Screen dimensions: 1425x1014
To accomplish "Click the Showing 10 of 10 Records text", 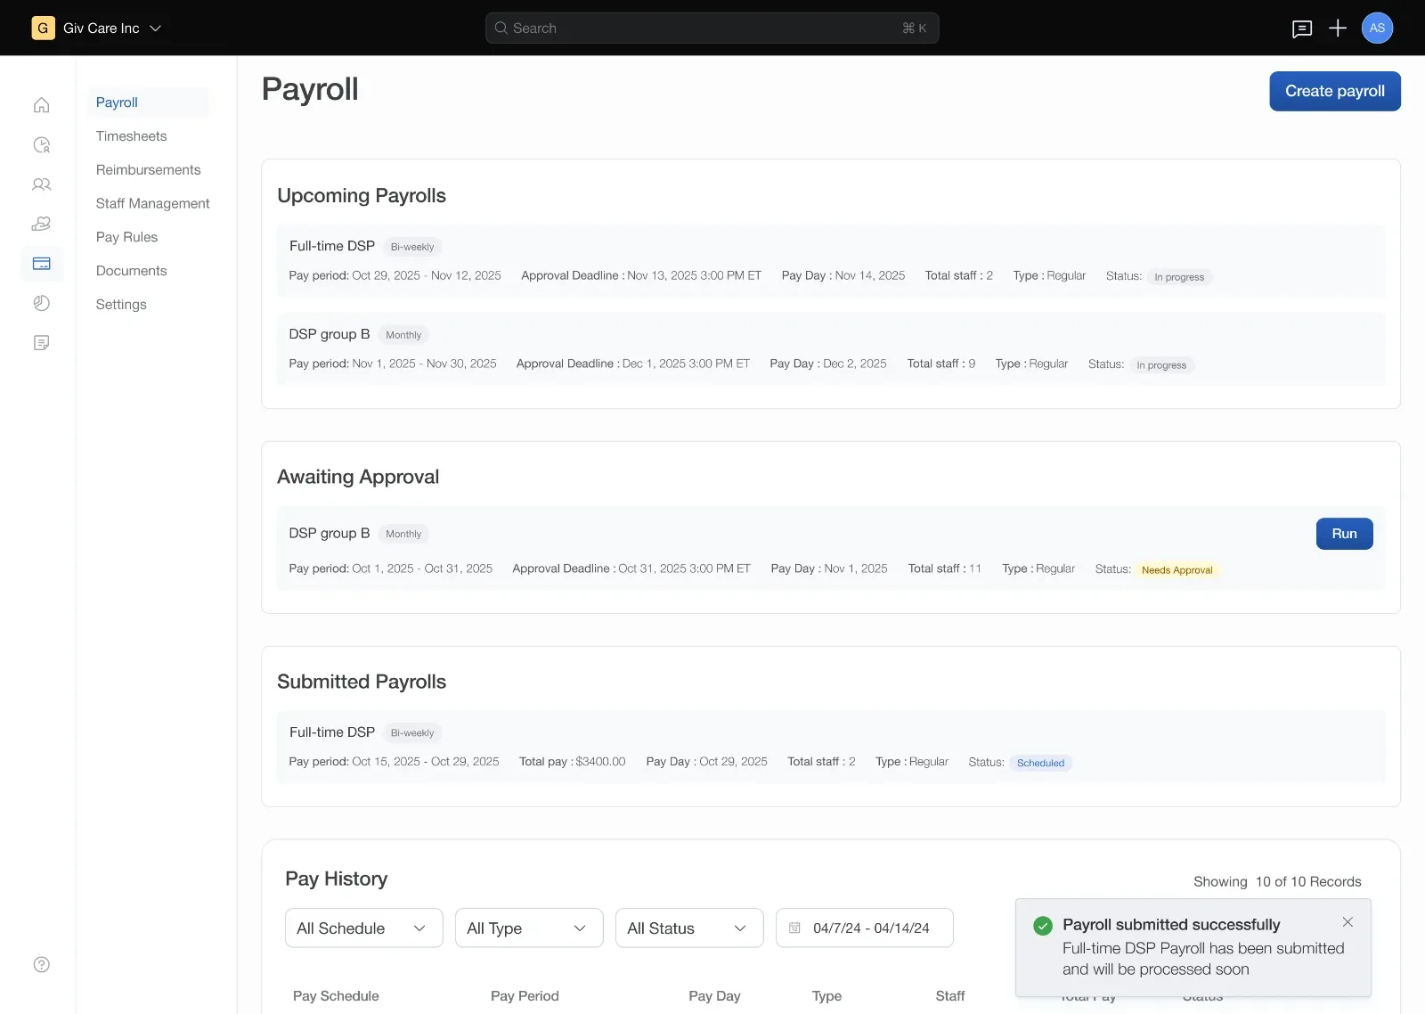I will pyautogui.click(x=1277, y=882).
